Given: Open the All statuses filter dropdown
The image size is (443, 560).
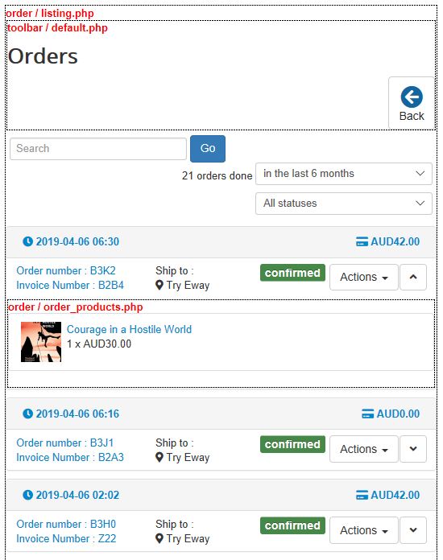Looking at the screenshot, I should [344, 204].
